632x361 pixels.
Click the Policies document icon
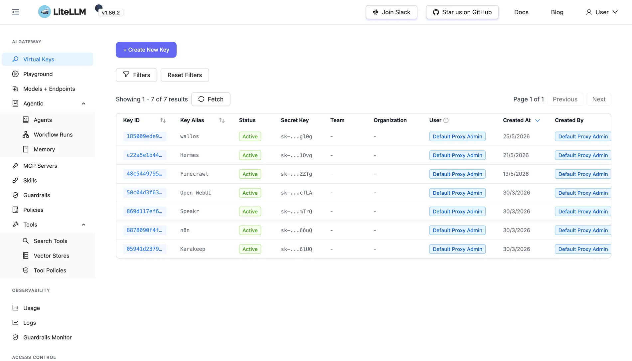pos(15,210)
